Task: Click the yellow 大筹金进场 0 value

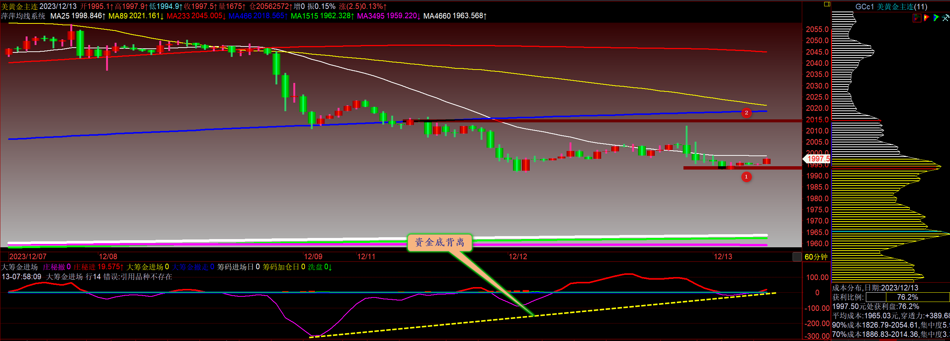Action: point(148,267)
